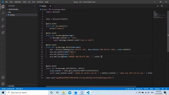Open the Manage gear icon
This screenshot has width=169, height=95.
(3, 84)
